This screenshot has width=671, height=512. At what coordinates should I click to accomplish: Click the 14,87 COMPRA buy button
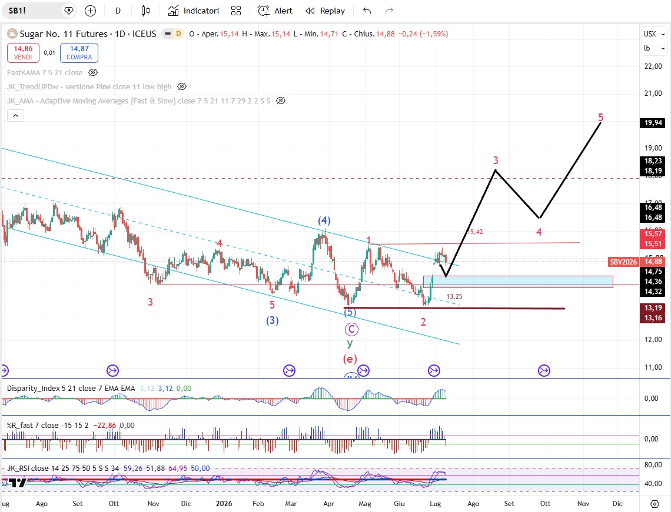(x=79, y=52)
